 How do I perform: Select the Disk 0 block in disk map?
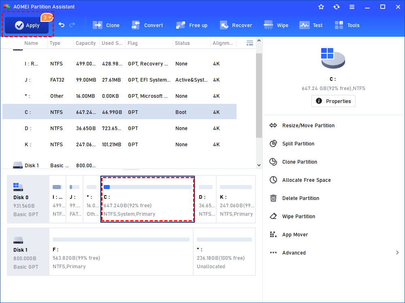(28, 199)
